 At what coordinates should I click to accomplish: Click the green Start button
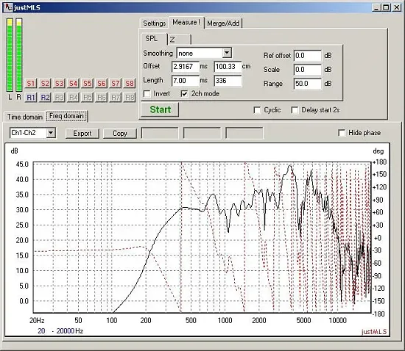[x=160, y=109]
